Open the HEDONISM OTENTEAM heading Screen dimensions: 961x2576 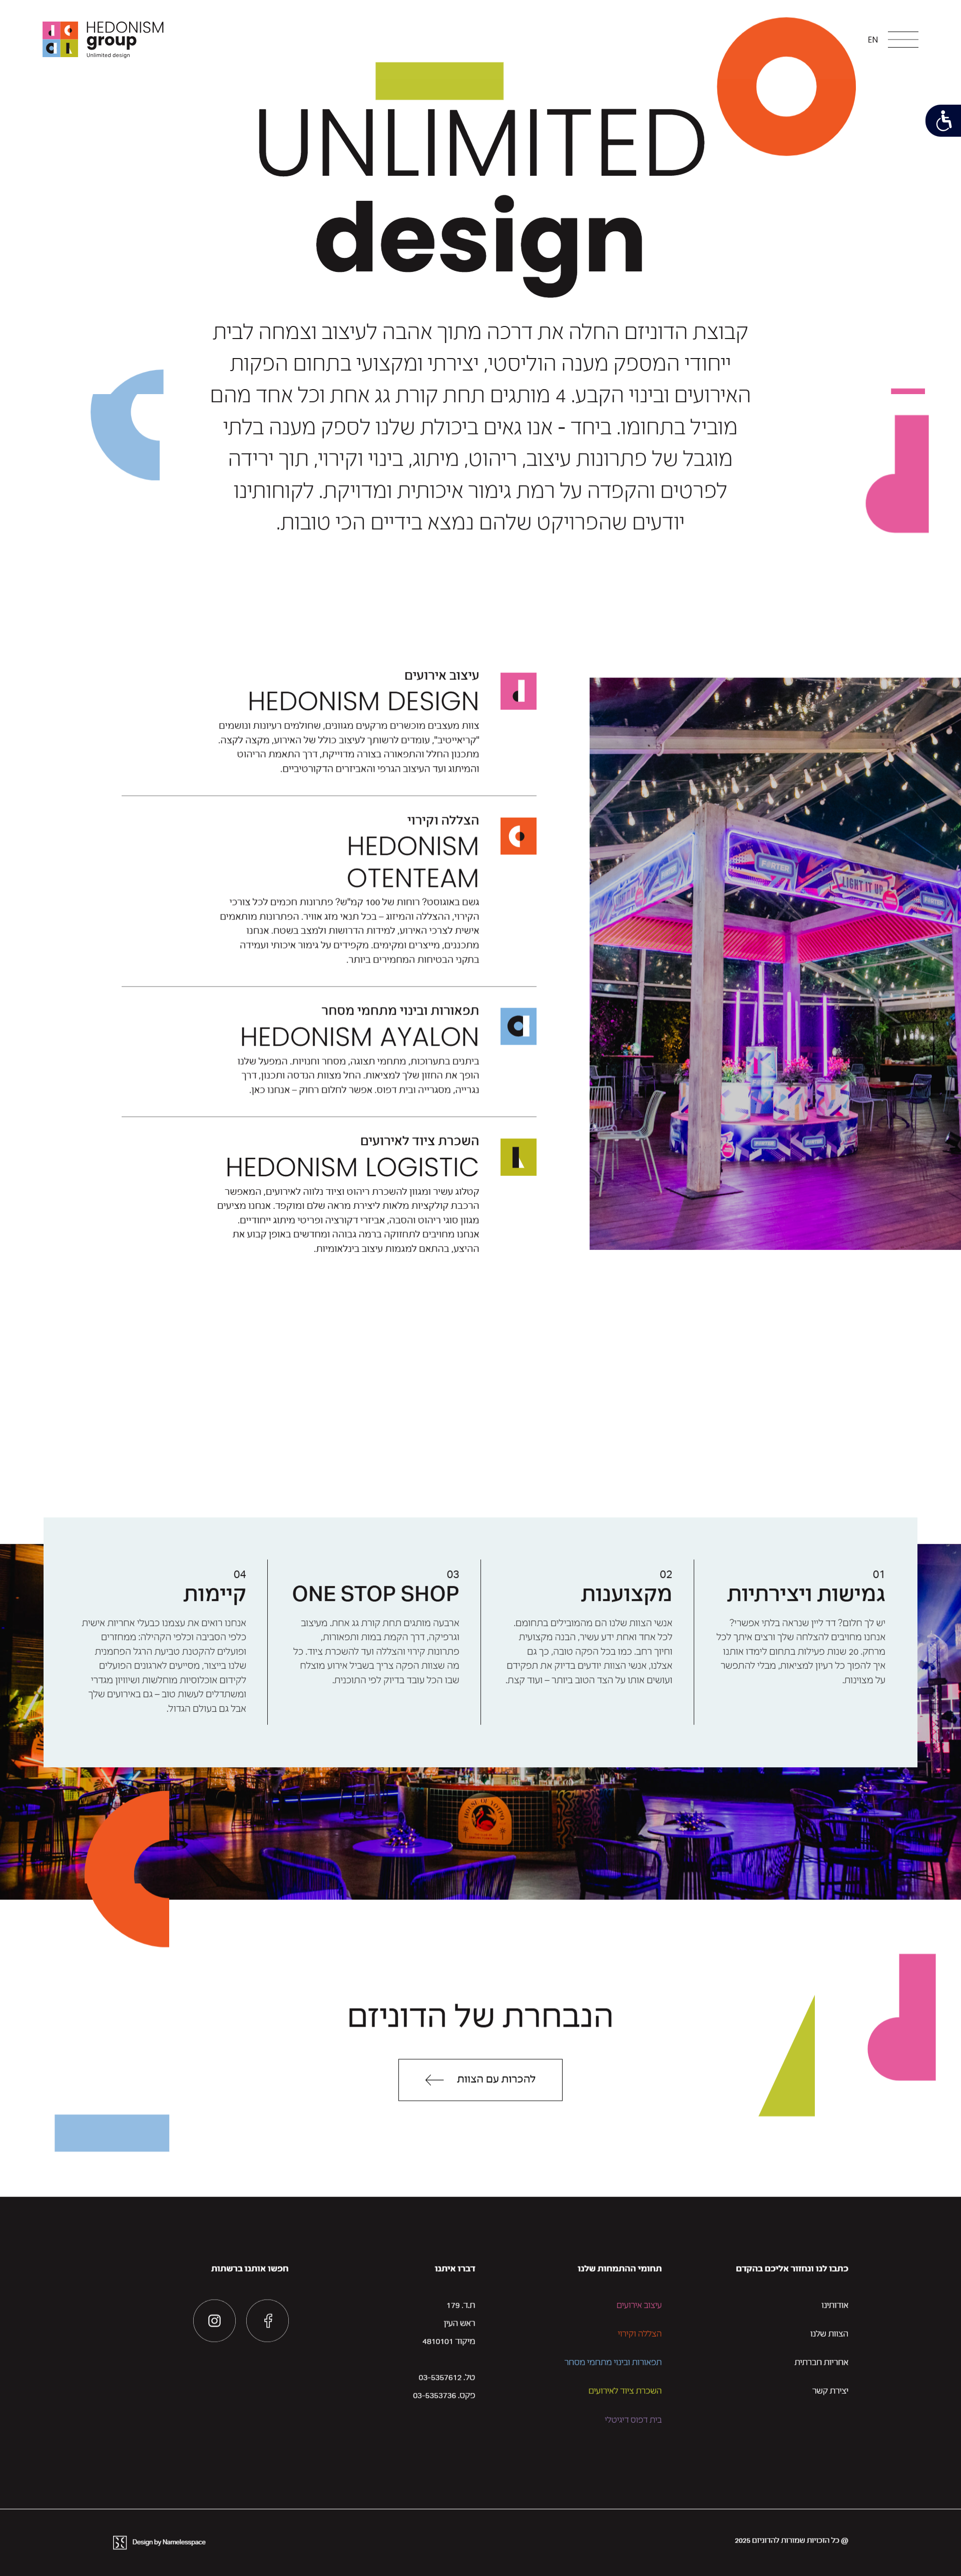[x=412, y=862]
